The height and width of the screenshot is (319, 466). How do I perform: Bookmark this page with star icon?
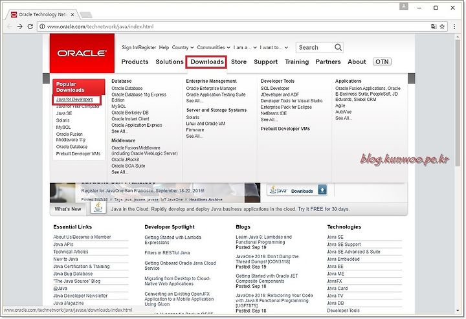coord(442,27)
